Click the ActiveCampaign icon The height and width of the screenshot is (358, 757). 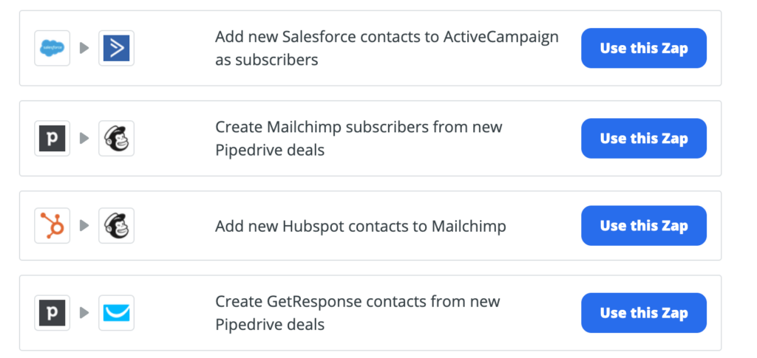point(116,48)
